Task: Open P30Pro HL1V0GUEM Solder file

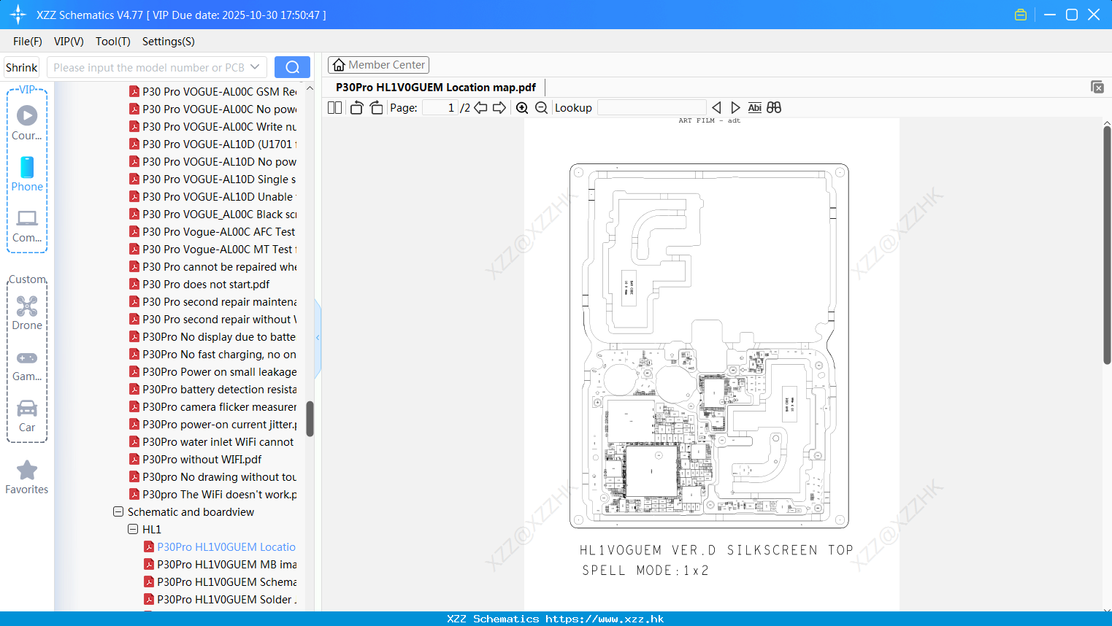Action: pyautogui.click(x=220, y=599)
